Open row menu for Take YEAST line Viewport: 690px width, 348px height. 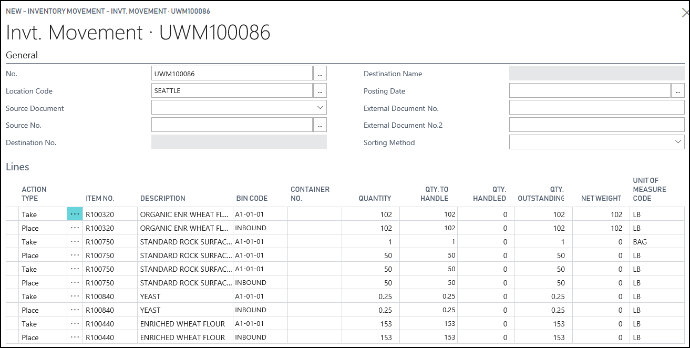[75, 296]
